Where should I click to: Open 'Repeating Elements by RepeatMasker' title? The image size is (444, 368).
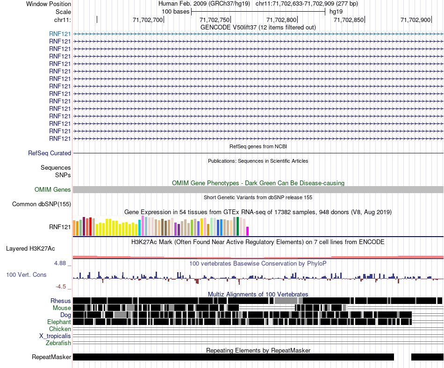pyautogui.click(x=258, y=350)
